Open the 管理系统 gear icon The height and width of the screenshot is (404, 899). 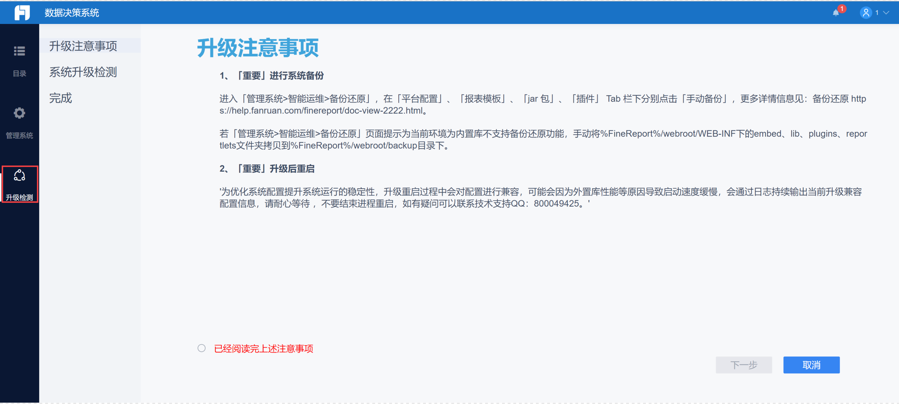click(19, 113)
